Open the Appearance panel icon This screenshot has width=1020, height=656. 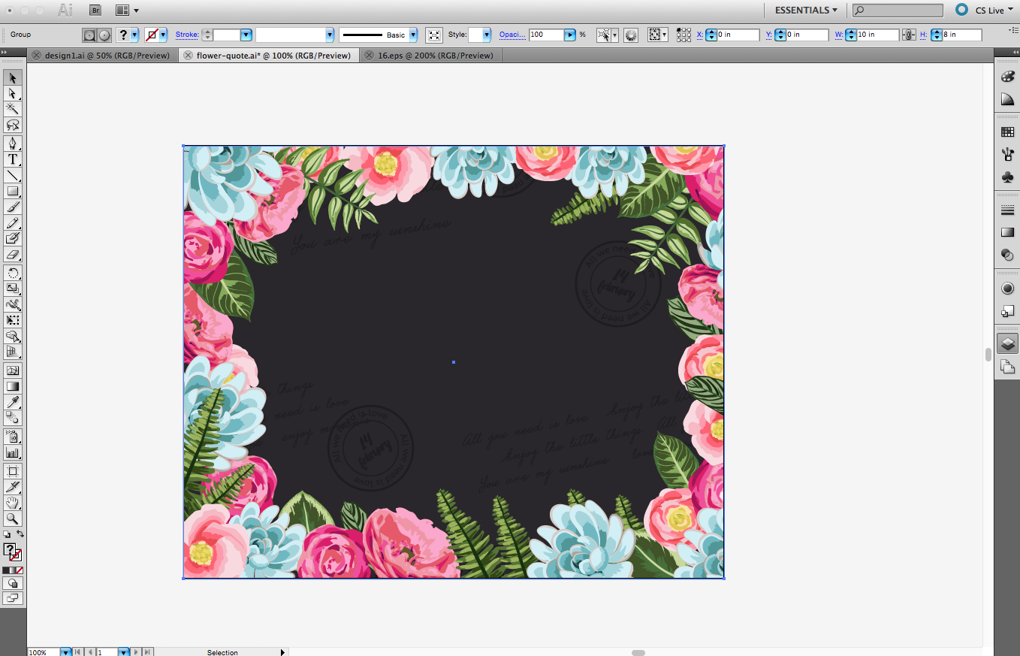(1007, 289)
